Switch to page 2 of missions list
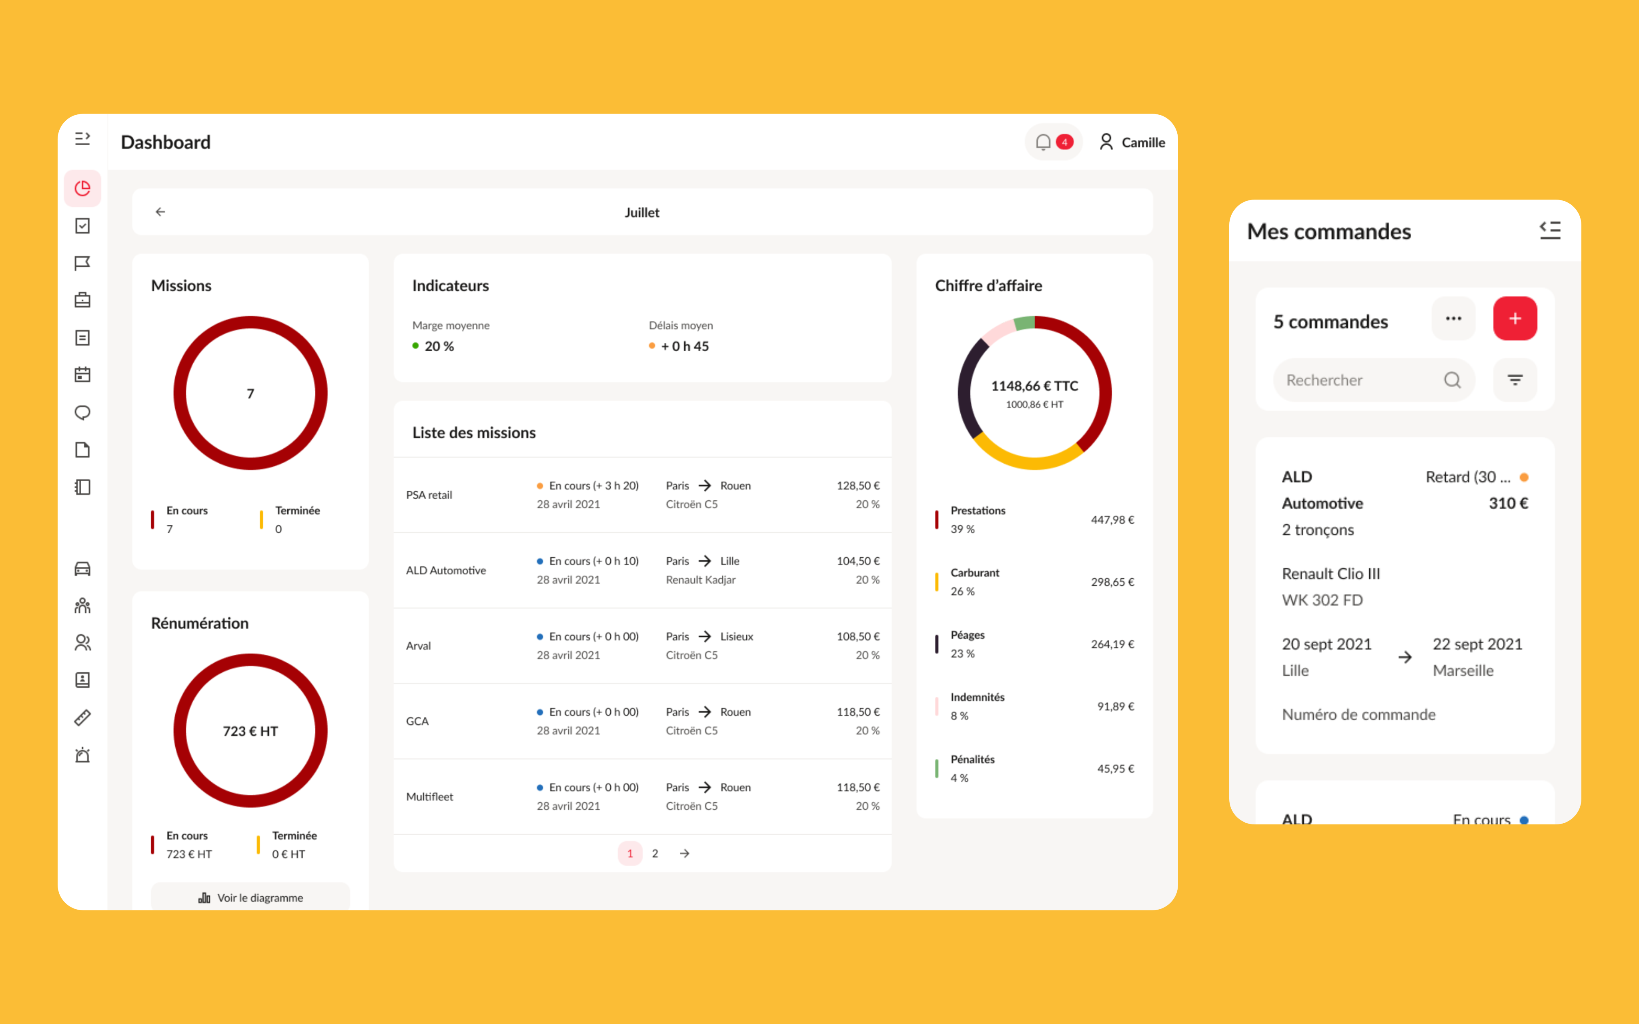1639x1024 pixels. click(655, 853)
